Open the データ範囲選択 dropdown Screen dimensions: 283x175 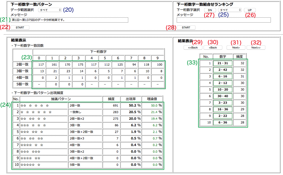pos(50,10)
